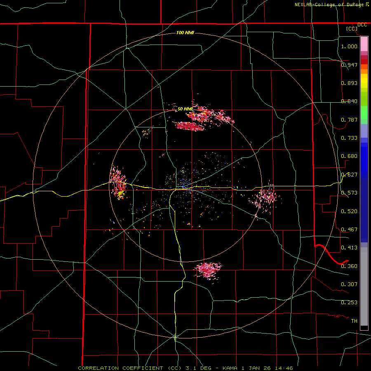The image size is (371, 371).
Task: Click the 0.627 scale value
Action: click(349, 175)
